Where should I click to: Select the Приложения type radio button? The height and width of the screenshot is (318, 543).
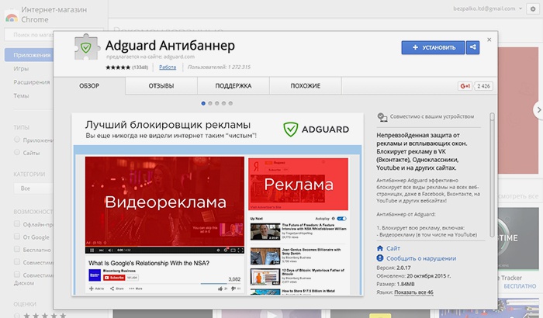[16, 140]
